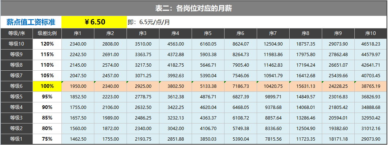Click the cell with value 2691.00
This screenshot has width=388, height=145.
tap(110, 55)
